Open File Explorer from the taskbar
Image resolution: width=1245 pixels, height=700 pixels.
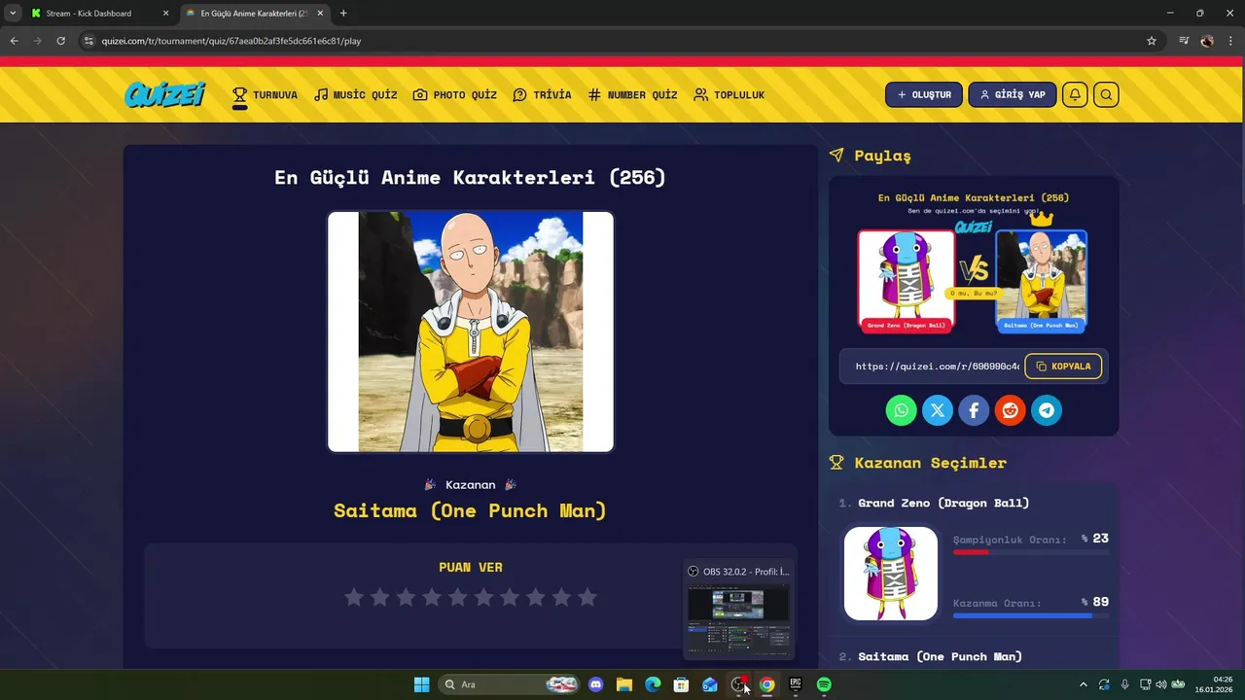pyautogui.click(x=624, y=684)
